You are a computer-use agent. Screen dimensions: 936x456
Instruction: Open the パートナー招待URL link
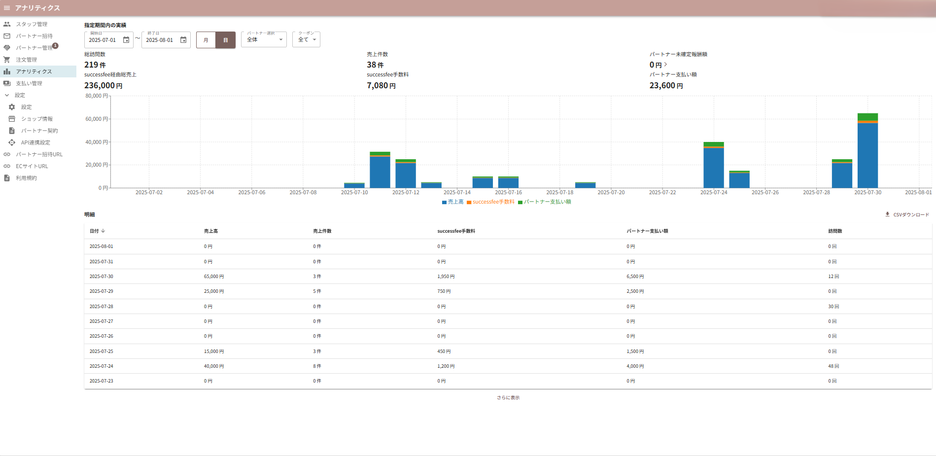tap(39, 154)
